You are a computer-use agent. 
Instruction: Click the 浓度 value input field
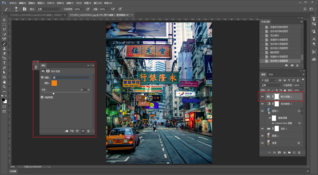83,90
